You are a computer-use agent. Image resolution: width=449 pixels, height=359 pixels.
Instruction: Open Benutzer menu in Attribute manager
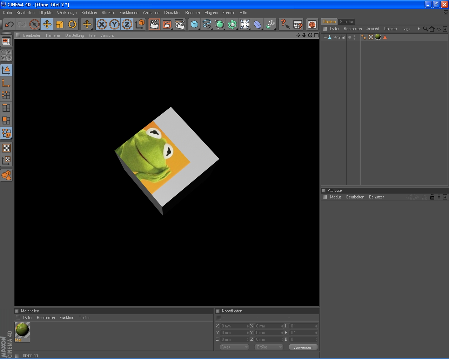click(x=376, y=197)
